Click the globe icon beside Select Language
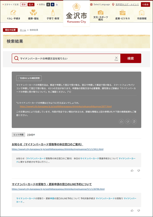The width and height of the screenshot is (153, 217). click(x=91, y=4)
